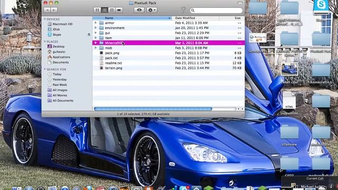Select the armor folder row
338x190 pixels.
click(x=168, y=23)
